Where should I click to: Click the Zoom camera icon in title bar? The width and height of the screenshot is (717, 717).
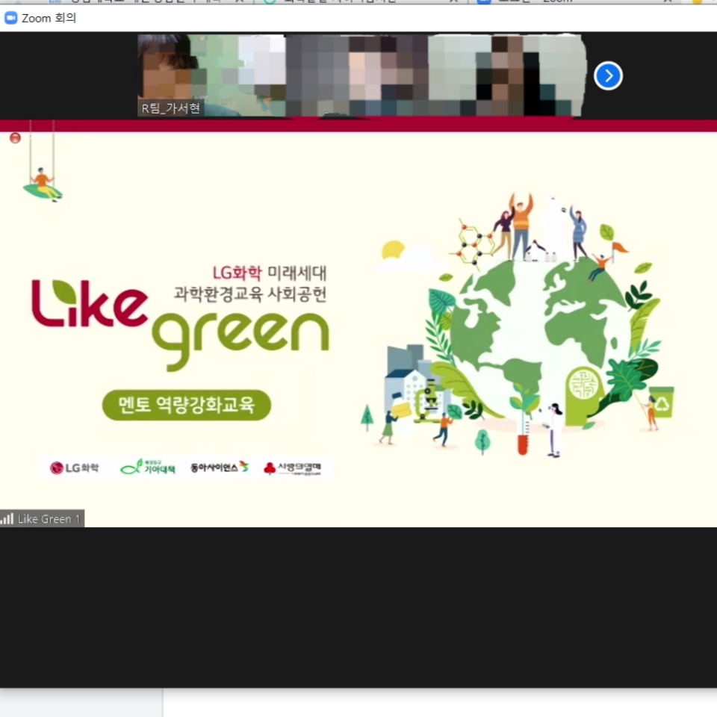11,18
